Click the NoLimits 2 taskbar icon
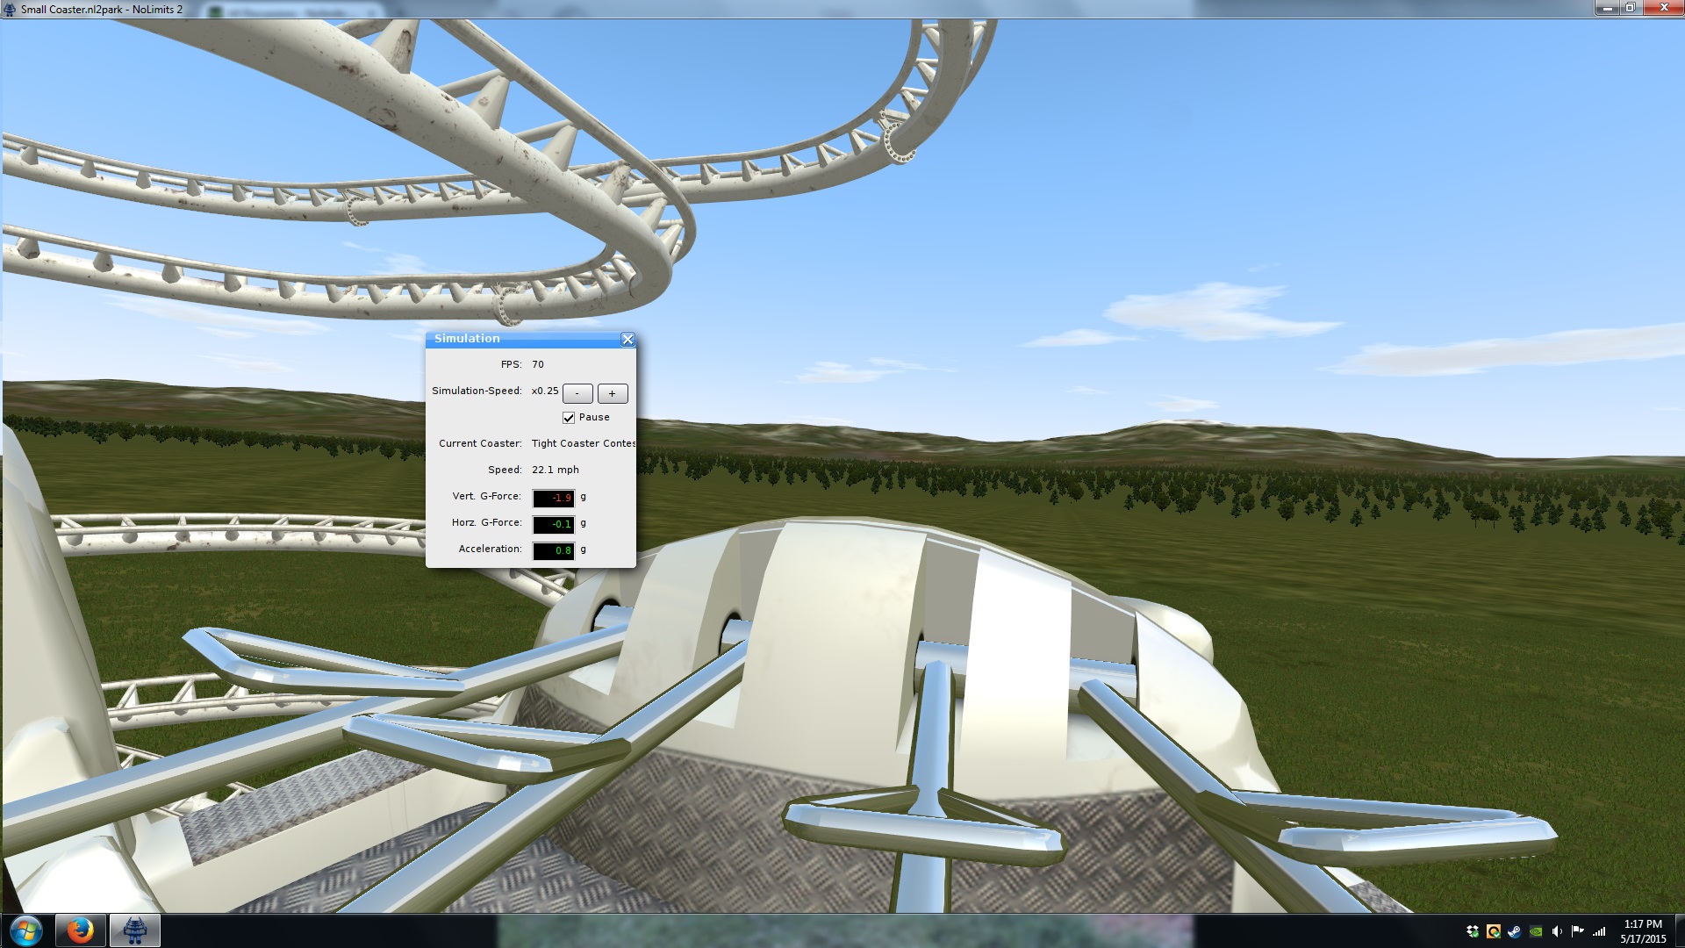Viewport: 1685px width, 948px height. 135,930
